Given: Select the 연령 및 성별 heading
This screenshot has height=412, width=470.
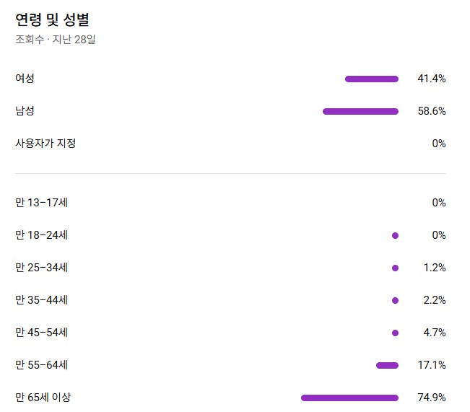Looking at the screenshot, I should point(52,19).
